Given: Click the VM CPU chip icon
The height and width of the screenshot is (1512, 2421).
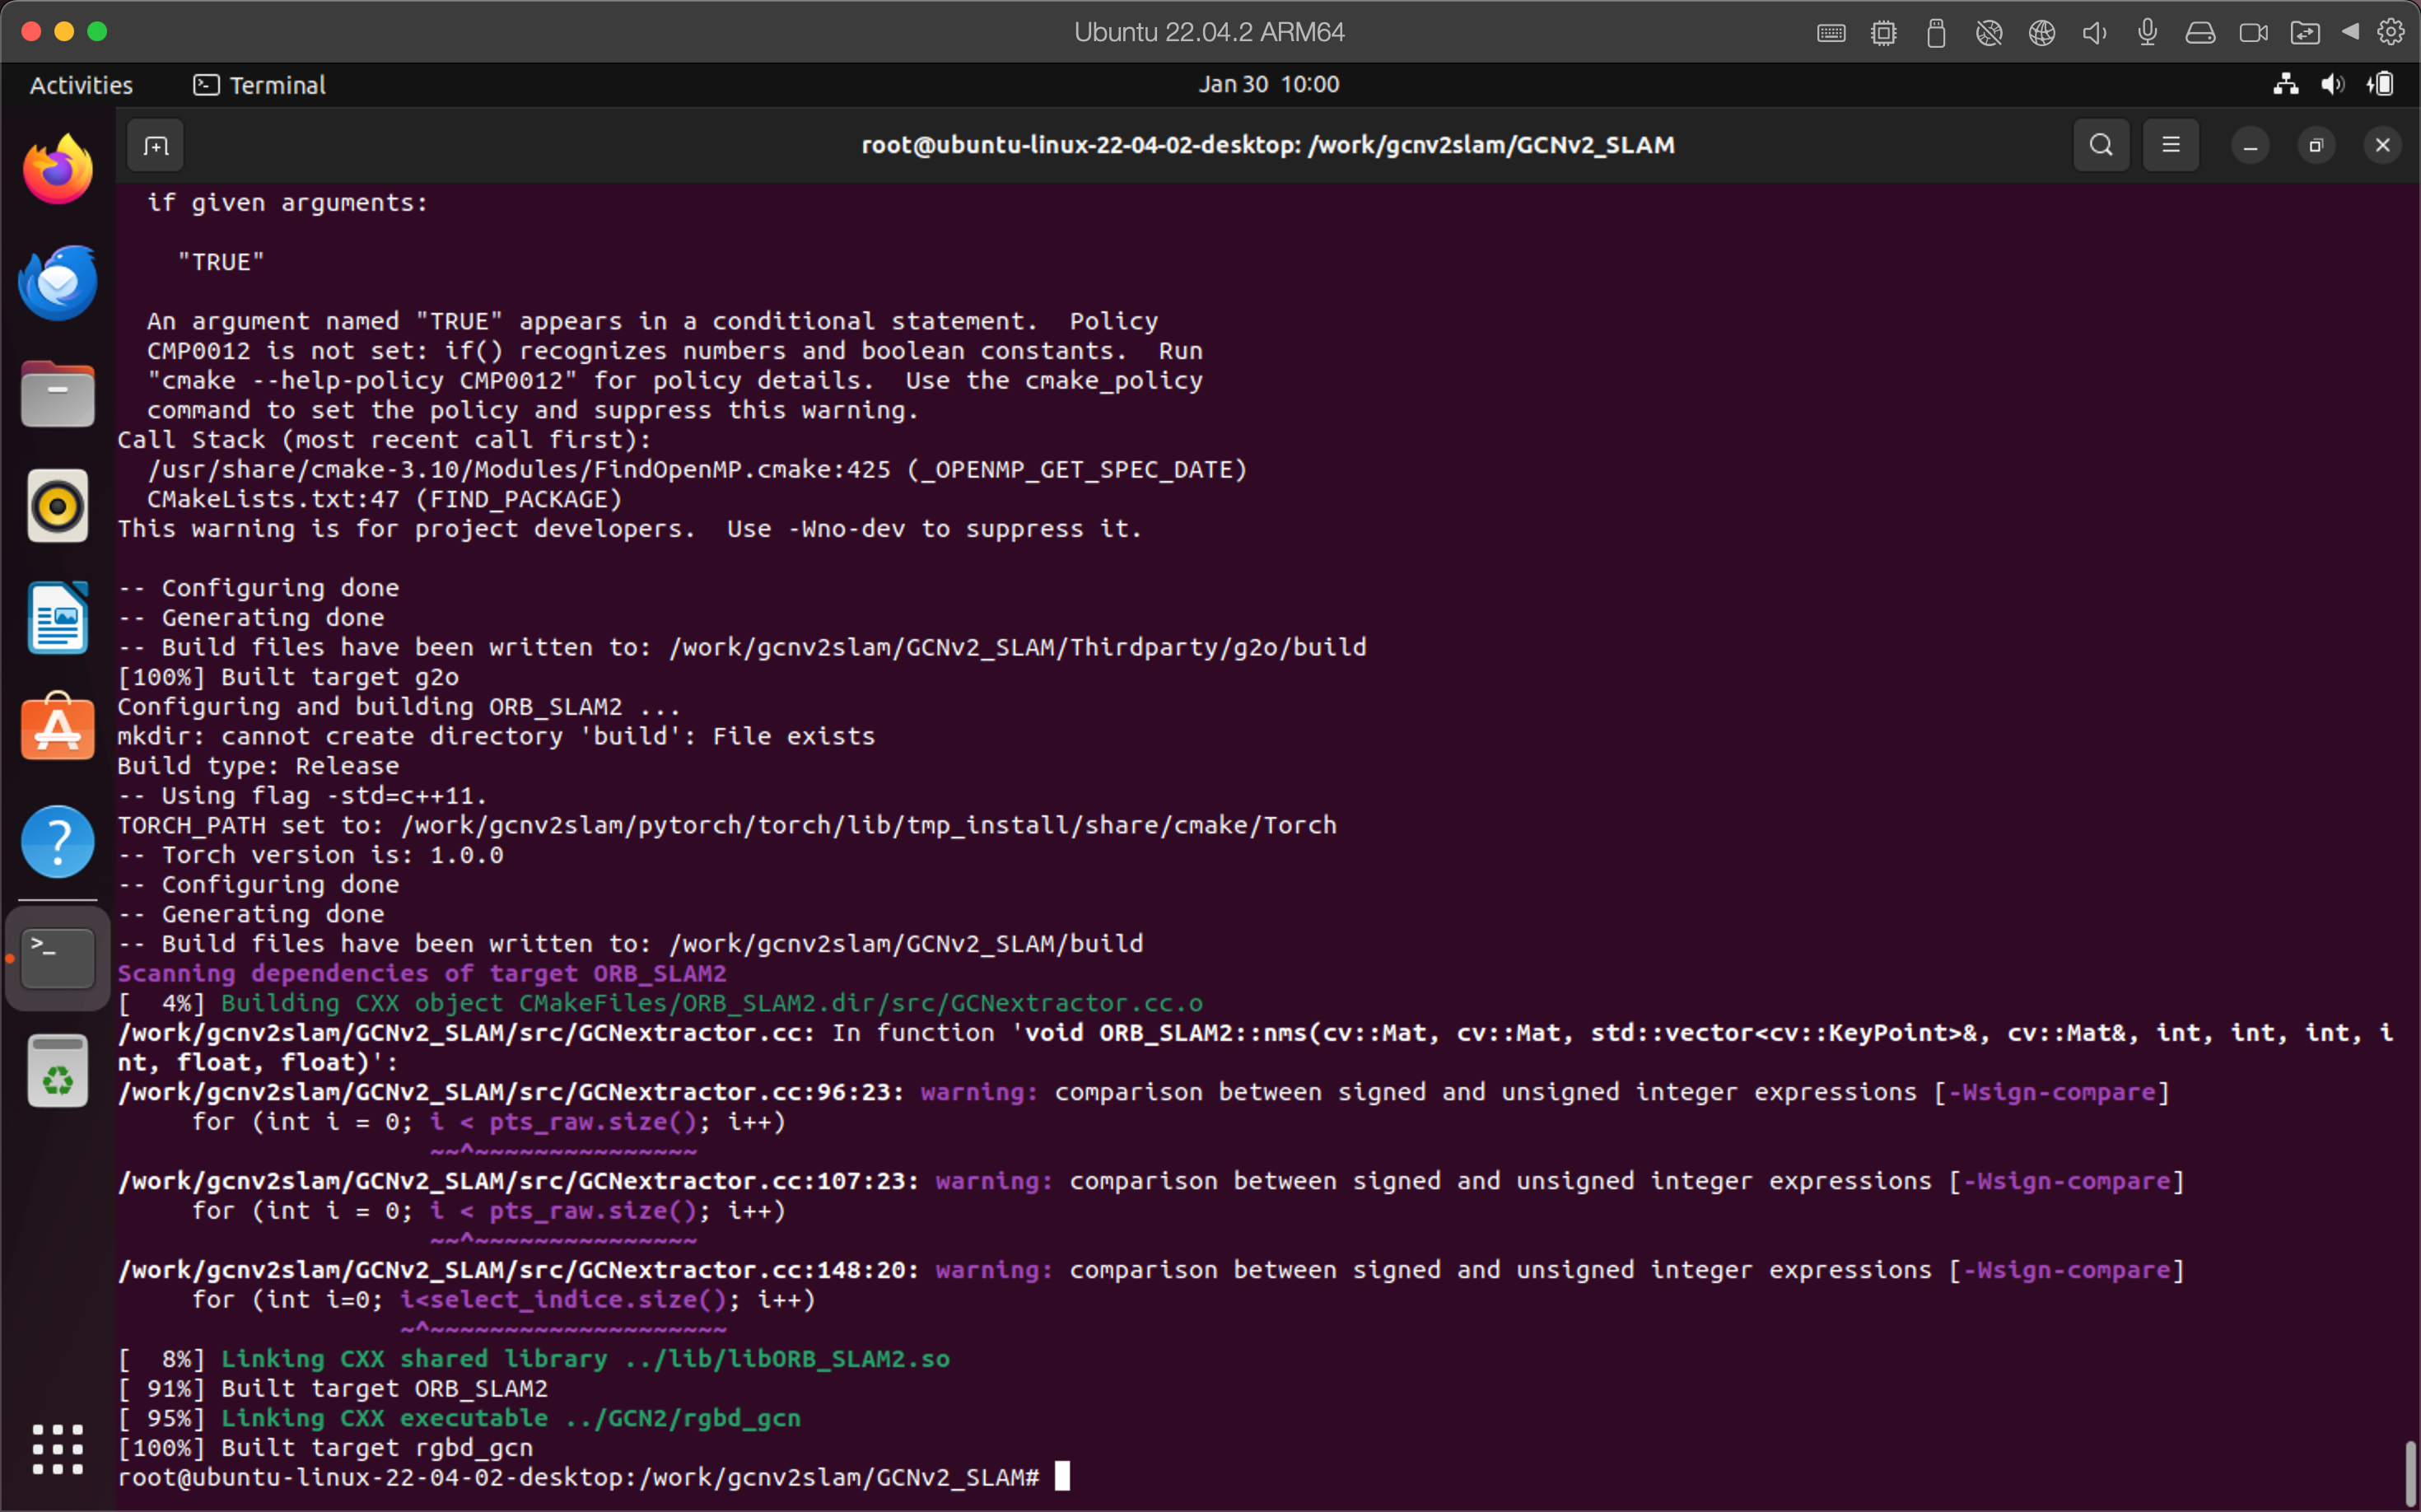Looking at the screenshot, I should point(1884,33).
